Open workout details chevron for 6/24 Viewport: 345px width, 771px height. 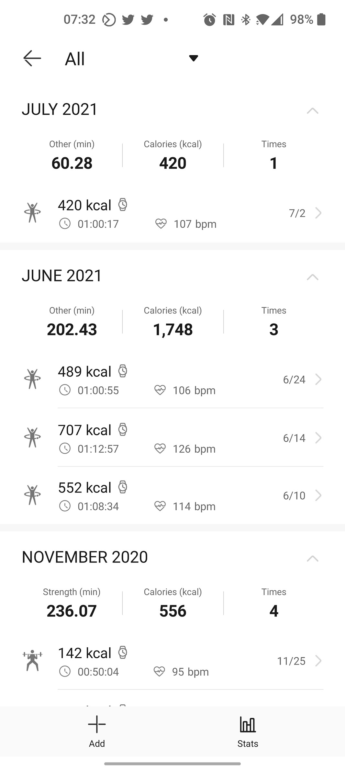point(318,380)
